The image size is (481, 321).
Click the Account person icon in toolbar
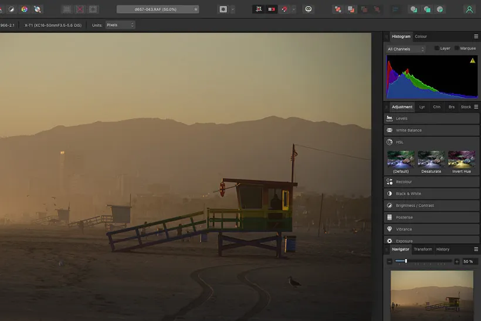(x=469, y=9)
